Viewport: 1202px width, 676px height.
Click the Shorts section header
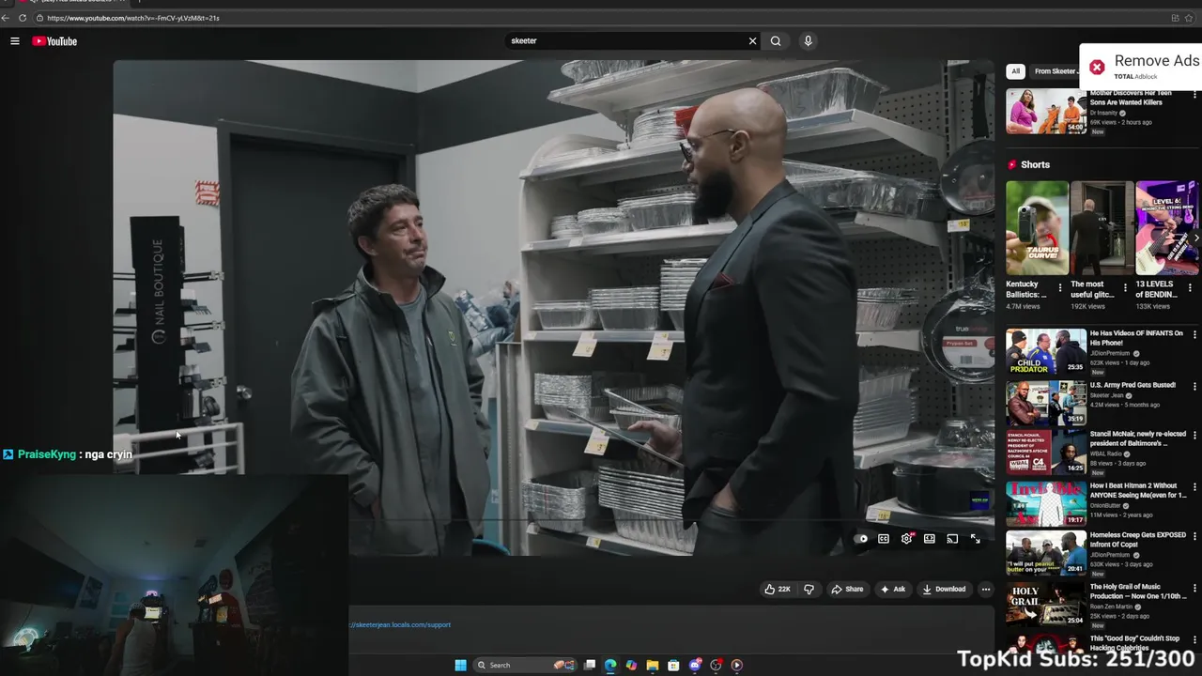click(1035, 164)
